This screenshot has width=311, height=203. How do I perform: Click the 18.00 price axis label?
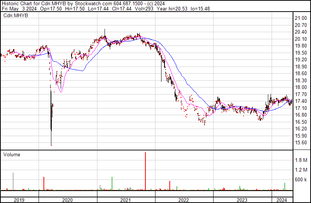pos(301,87)
